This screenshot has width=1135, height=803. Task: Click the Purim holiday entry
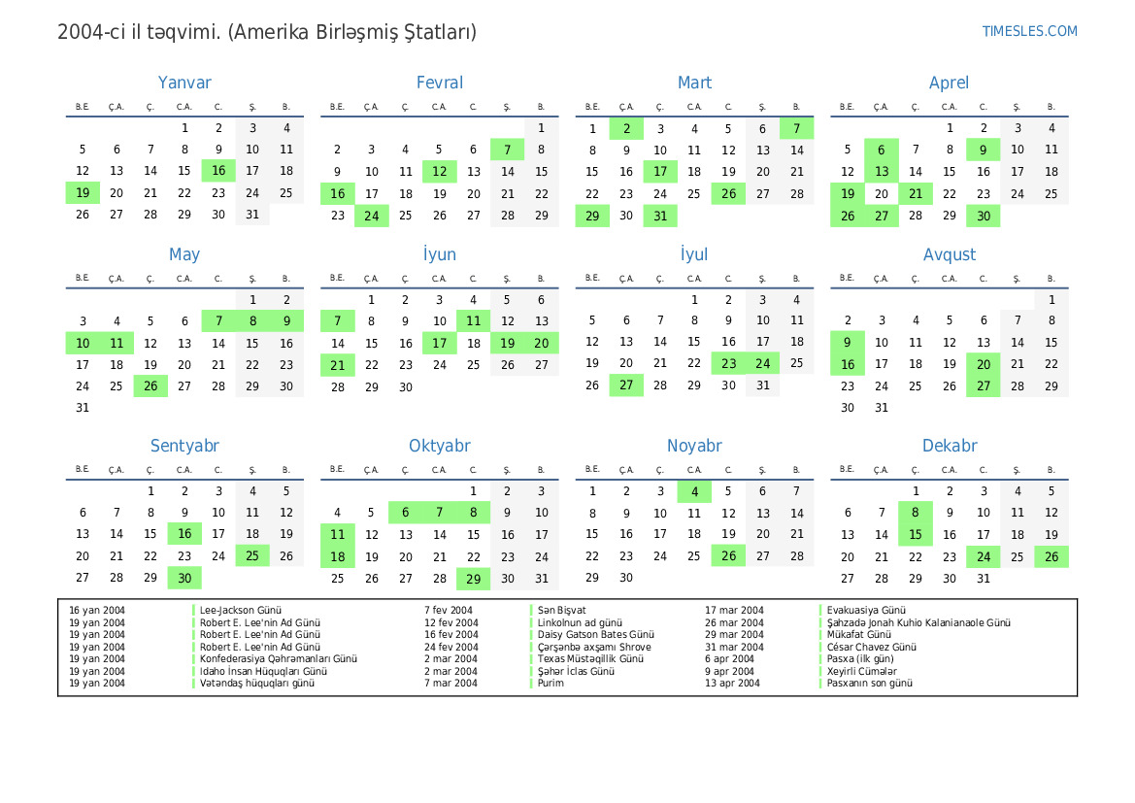[551, 684]
